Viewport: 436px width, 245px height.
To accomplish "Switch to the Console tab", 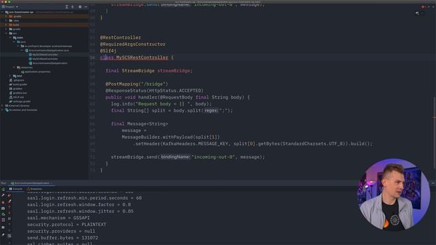I will tap(16, 189).
